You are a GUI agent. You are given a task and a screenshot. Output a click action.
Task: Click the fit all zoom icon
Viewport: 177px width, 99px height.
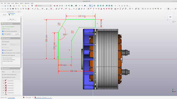[x=66, y=6]
